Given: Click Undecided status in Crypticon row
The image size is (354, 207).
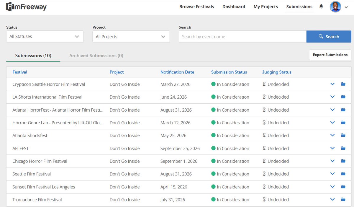Looking at the screenshot, I should [x=276, y=84].
